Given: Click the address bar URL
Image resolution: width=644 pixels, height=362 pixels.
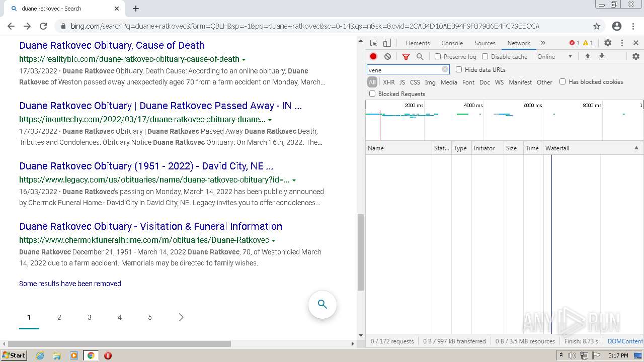Looking at the screenshot, I should 305,26.
